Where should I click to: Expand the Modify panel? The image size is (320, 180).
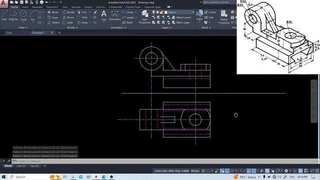pyautogui.click(x=72, y=27)
